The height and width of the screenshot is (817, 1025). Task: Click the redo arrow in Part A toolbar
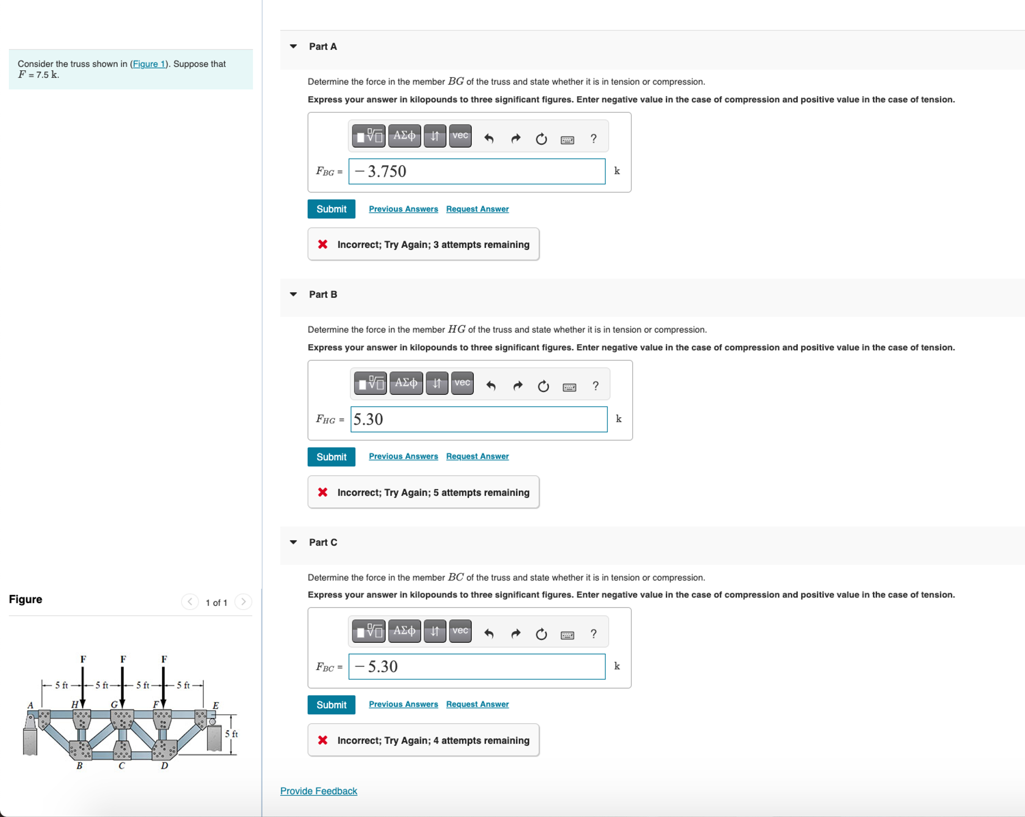(515, 138)
